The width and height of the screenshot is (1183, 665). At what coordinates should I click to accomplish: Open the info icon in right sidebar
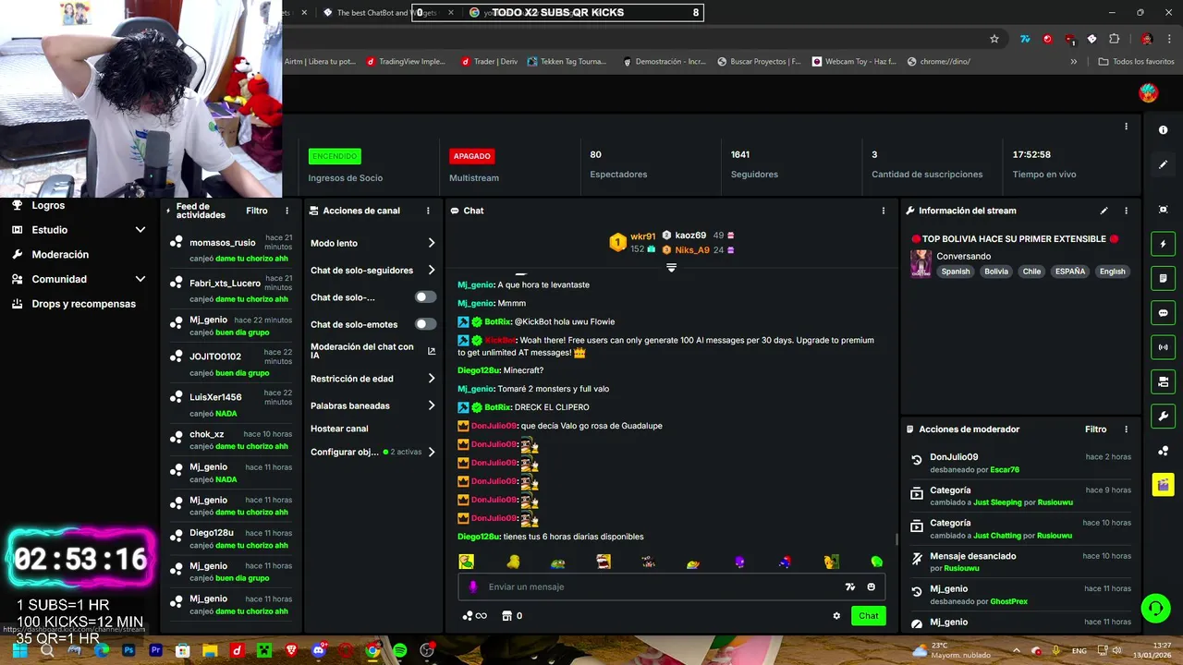pyautogui.click(x=1163, y=130)
